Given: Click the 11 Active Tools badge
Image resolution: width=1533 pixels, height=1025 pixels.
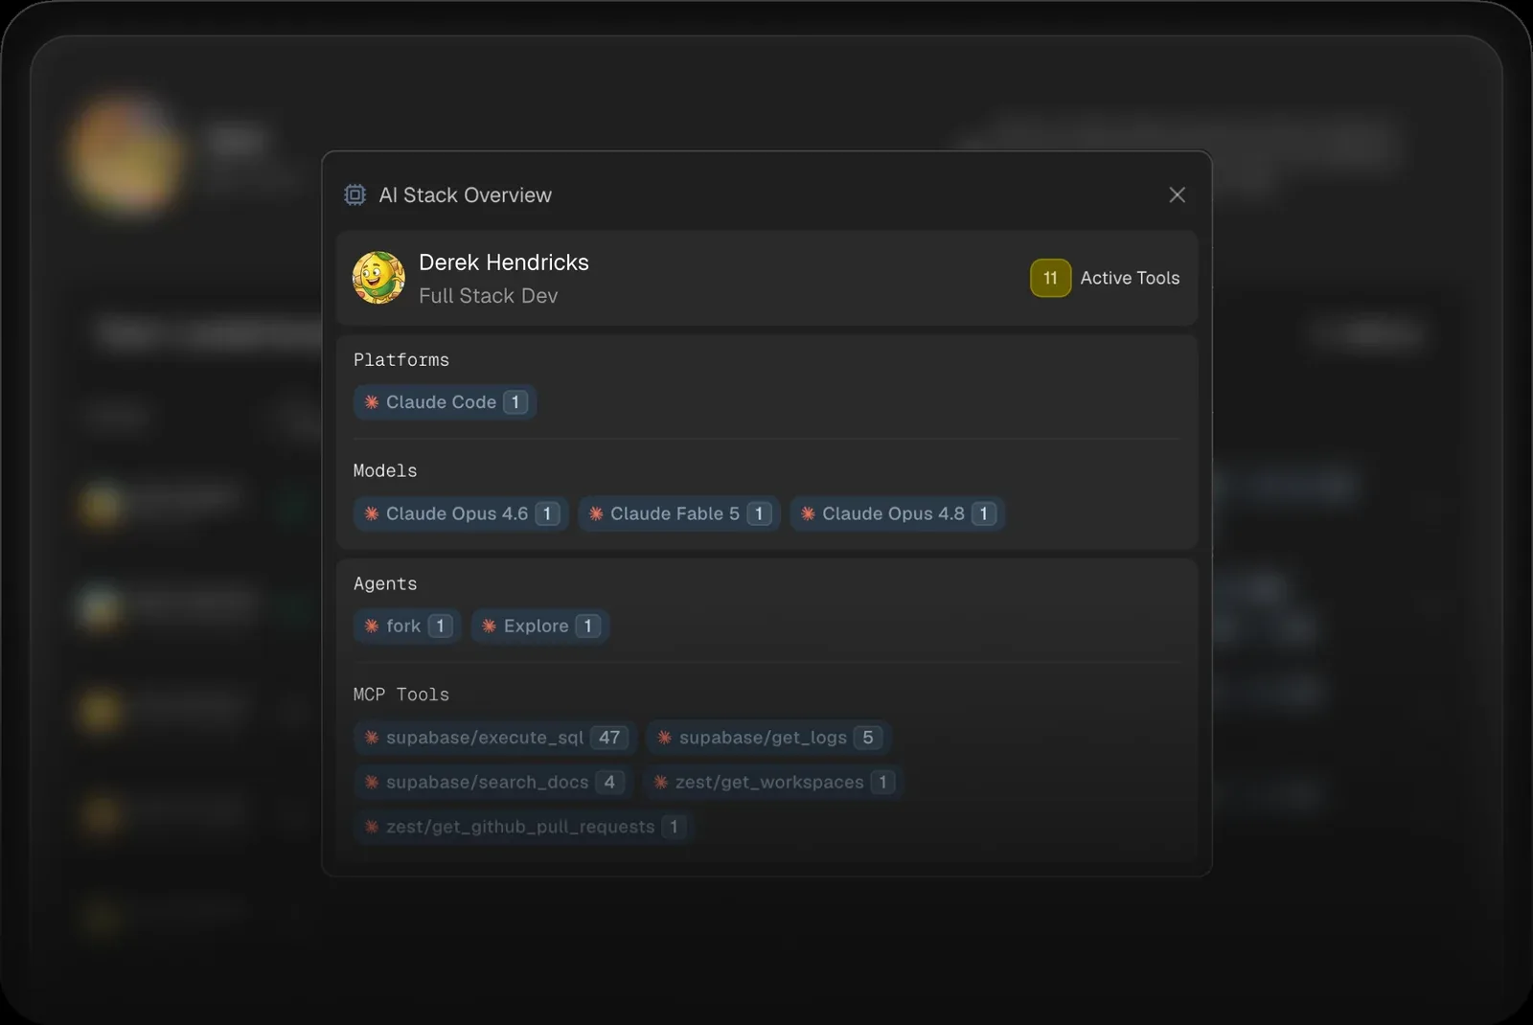Looking at the screenshot, I should (x=1050, y=278).
